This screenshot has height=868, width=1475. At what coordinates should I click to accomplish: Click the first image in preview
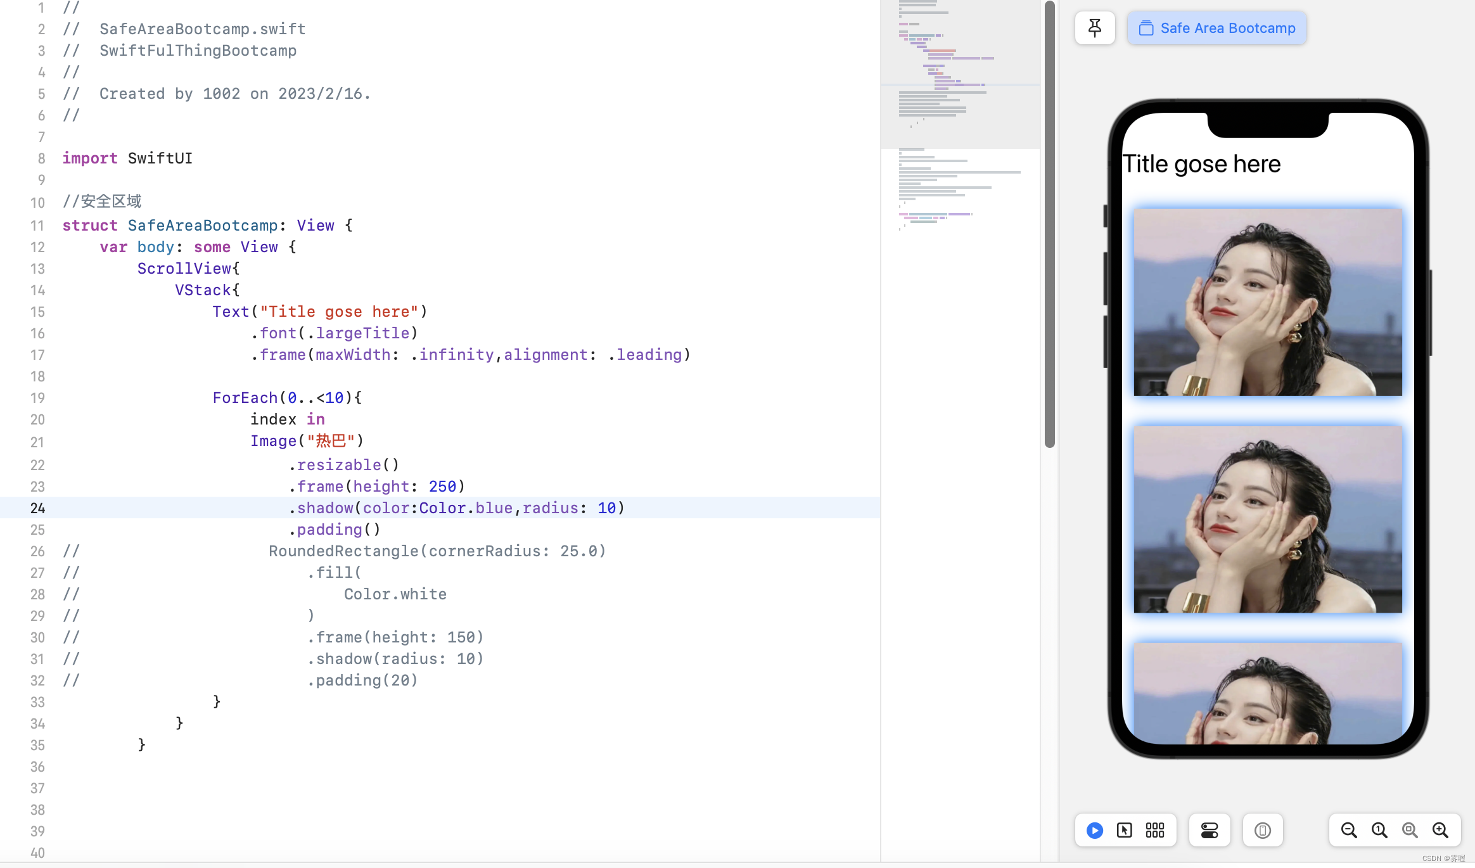[x=1267, y=302]
